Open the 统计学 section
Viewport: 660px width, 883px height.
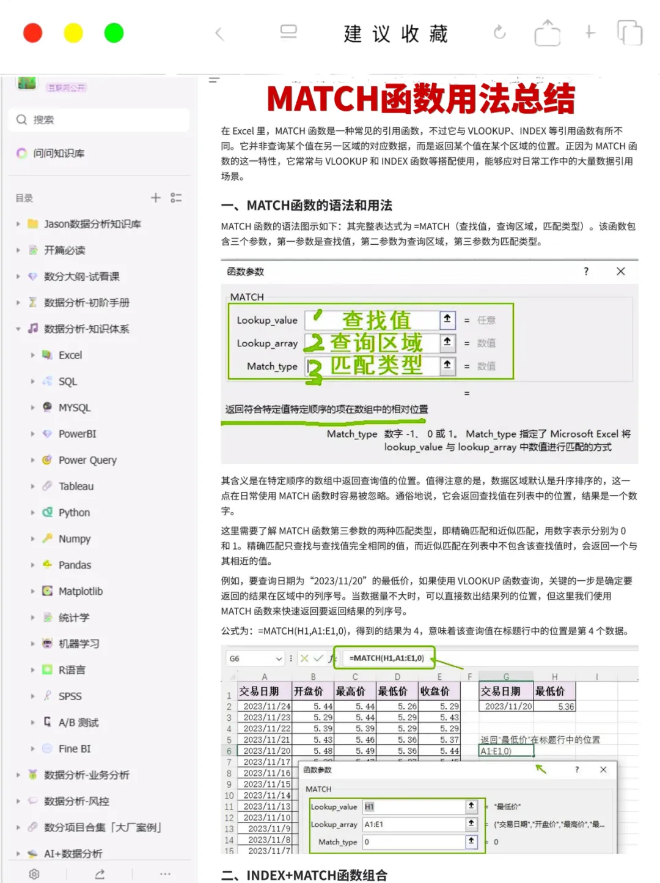tap(74, 617)
